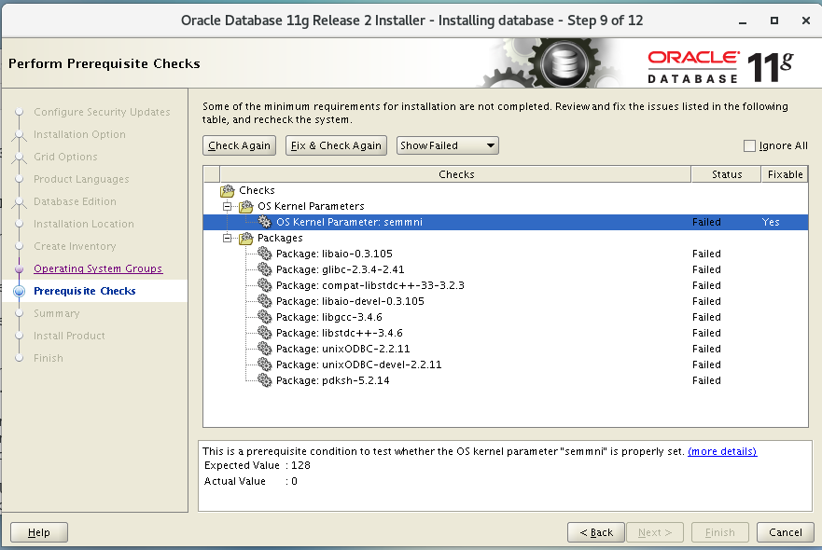Click gear icon beside libgcc-3.4.6 package

tap(265, 318)
